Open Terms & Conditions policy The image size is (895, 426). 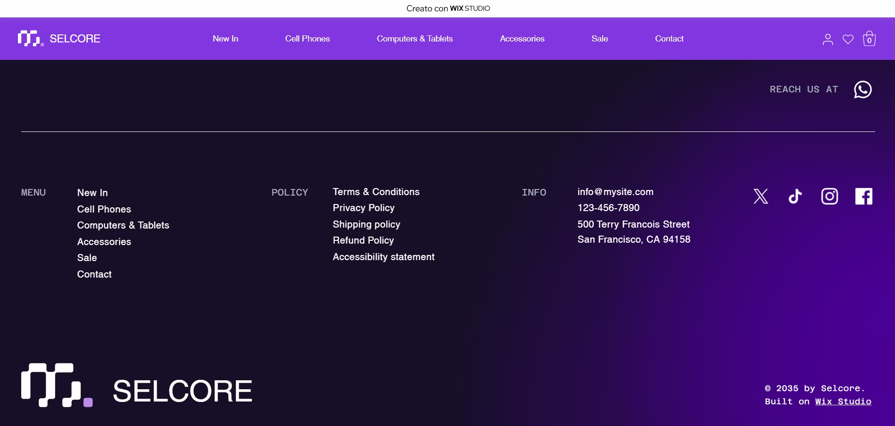[x=376, y=192]
